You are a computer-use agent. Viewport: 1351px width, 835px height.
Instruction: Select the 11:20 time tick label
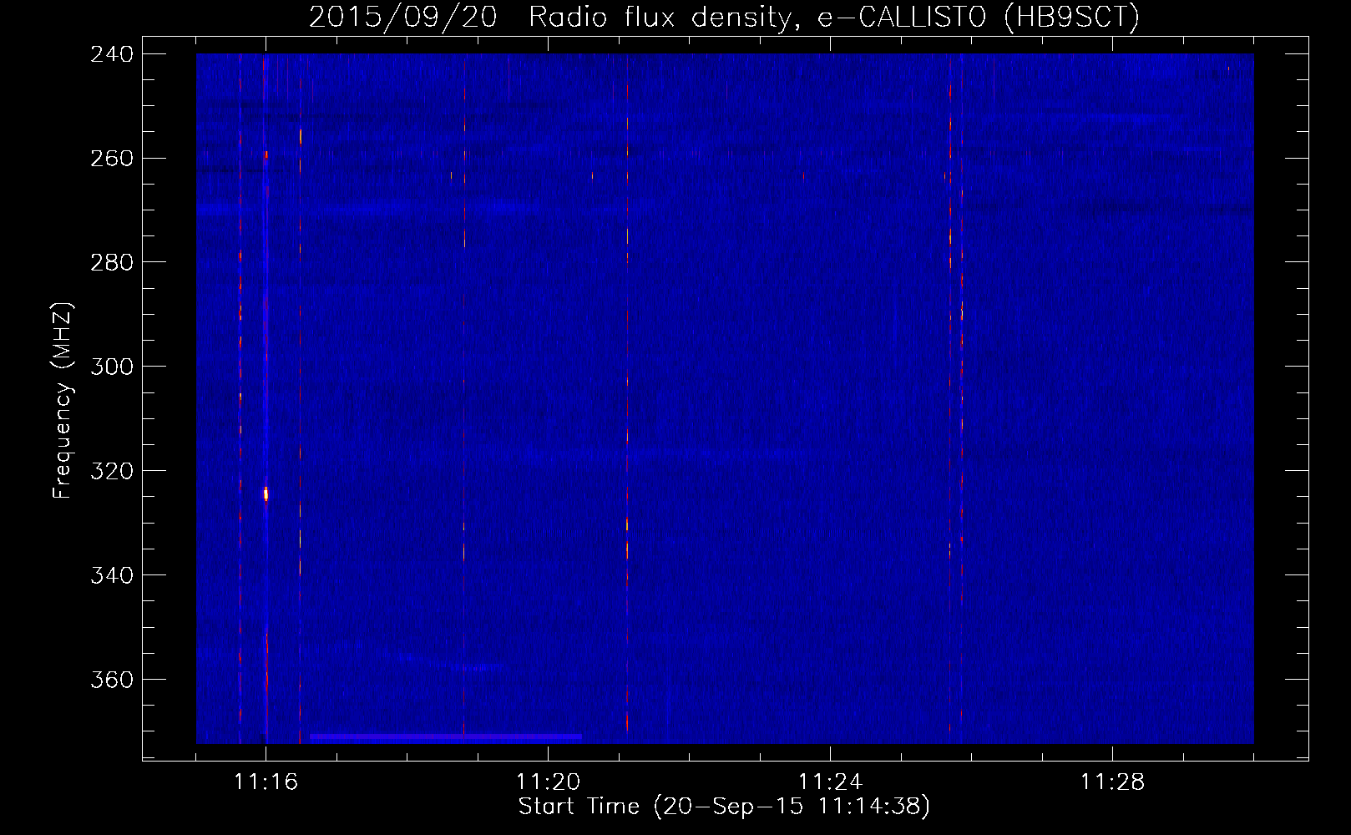click(548, 782)
